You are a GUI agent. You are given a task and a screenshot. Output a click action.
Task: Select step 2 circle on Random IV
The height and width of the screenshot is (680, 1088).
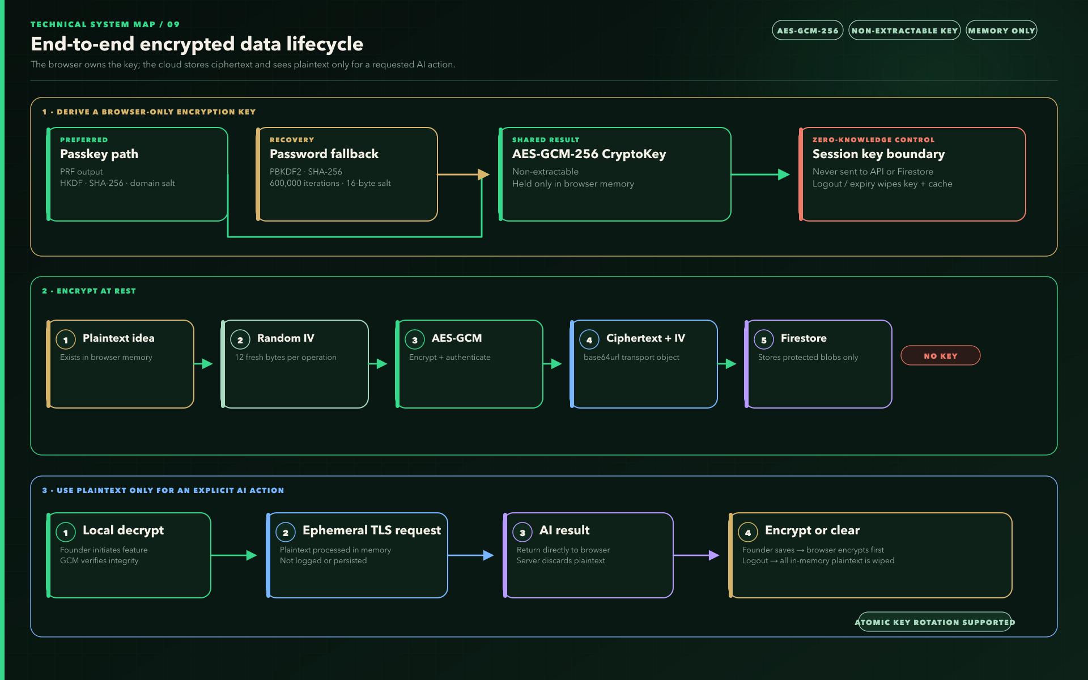click(x=240, y=340)
